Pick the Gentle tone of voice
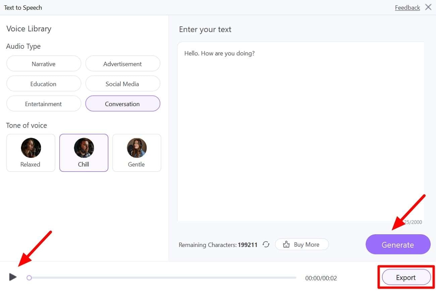 pos(137,153)
